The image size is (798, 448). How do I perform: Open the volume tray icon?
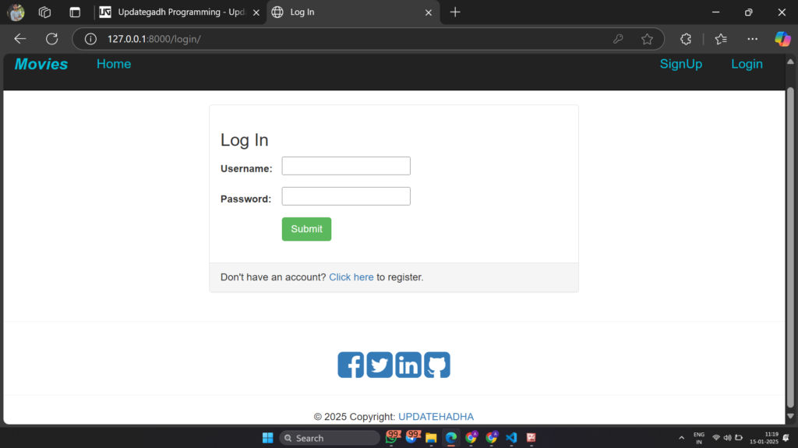[727, 438]
